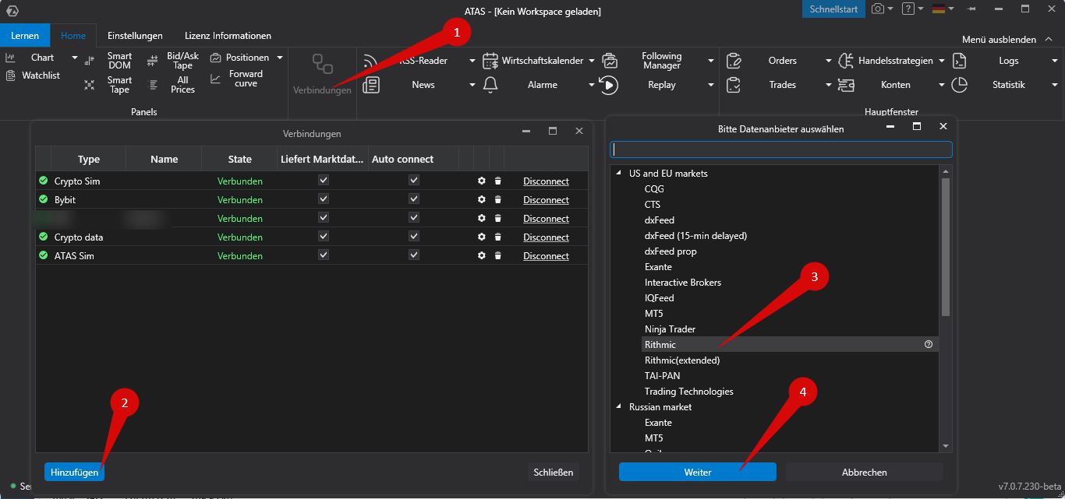Toggle Liefert Marktdaten for ATAS Sim
The image size is (1065, 499).
[324, 255]
